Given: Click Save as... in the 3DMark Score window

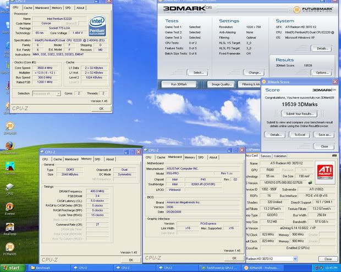Looking at the screenshot, I should pos(324,135).
